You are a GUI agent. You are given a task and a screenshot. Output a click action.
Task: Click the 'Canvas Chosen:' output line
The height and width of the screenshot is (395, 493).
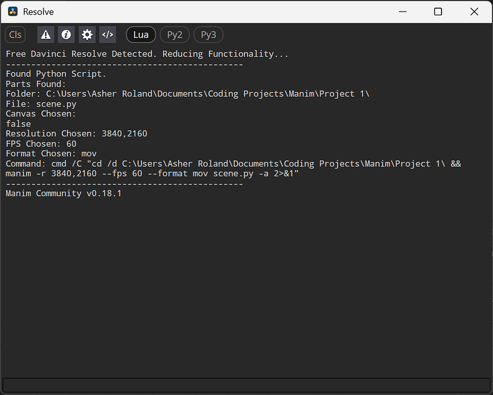point(41,114)
